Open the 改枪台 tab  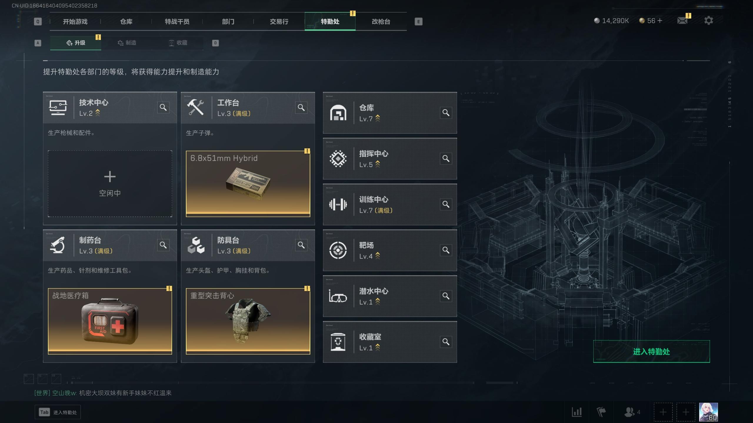[381, 21]
